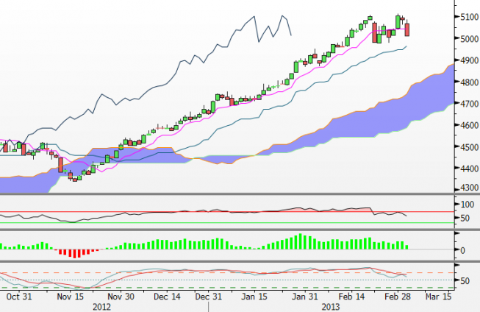The height and width of the screenshot is (312, 480).
Task: Select the Jan 31 date label
Action: pyautogui.click(x=304, y=297)
